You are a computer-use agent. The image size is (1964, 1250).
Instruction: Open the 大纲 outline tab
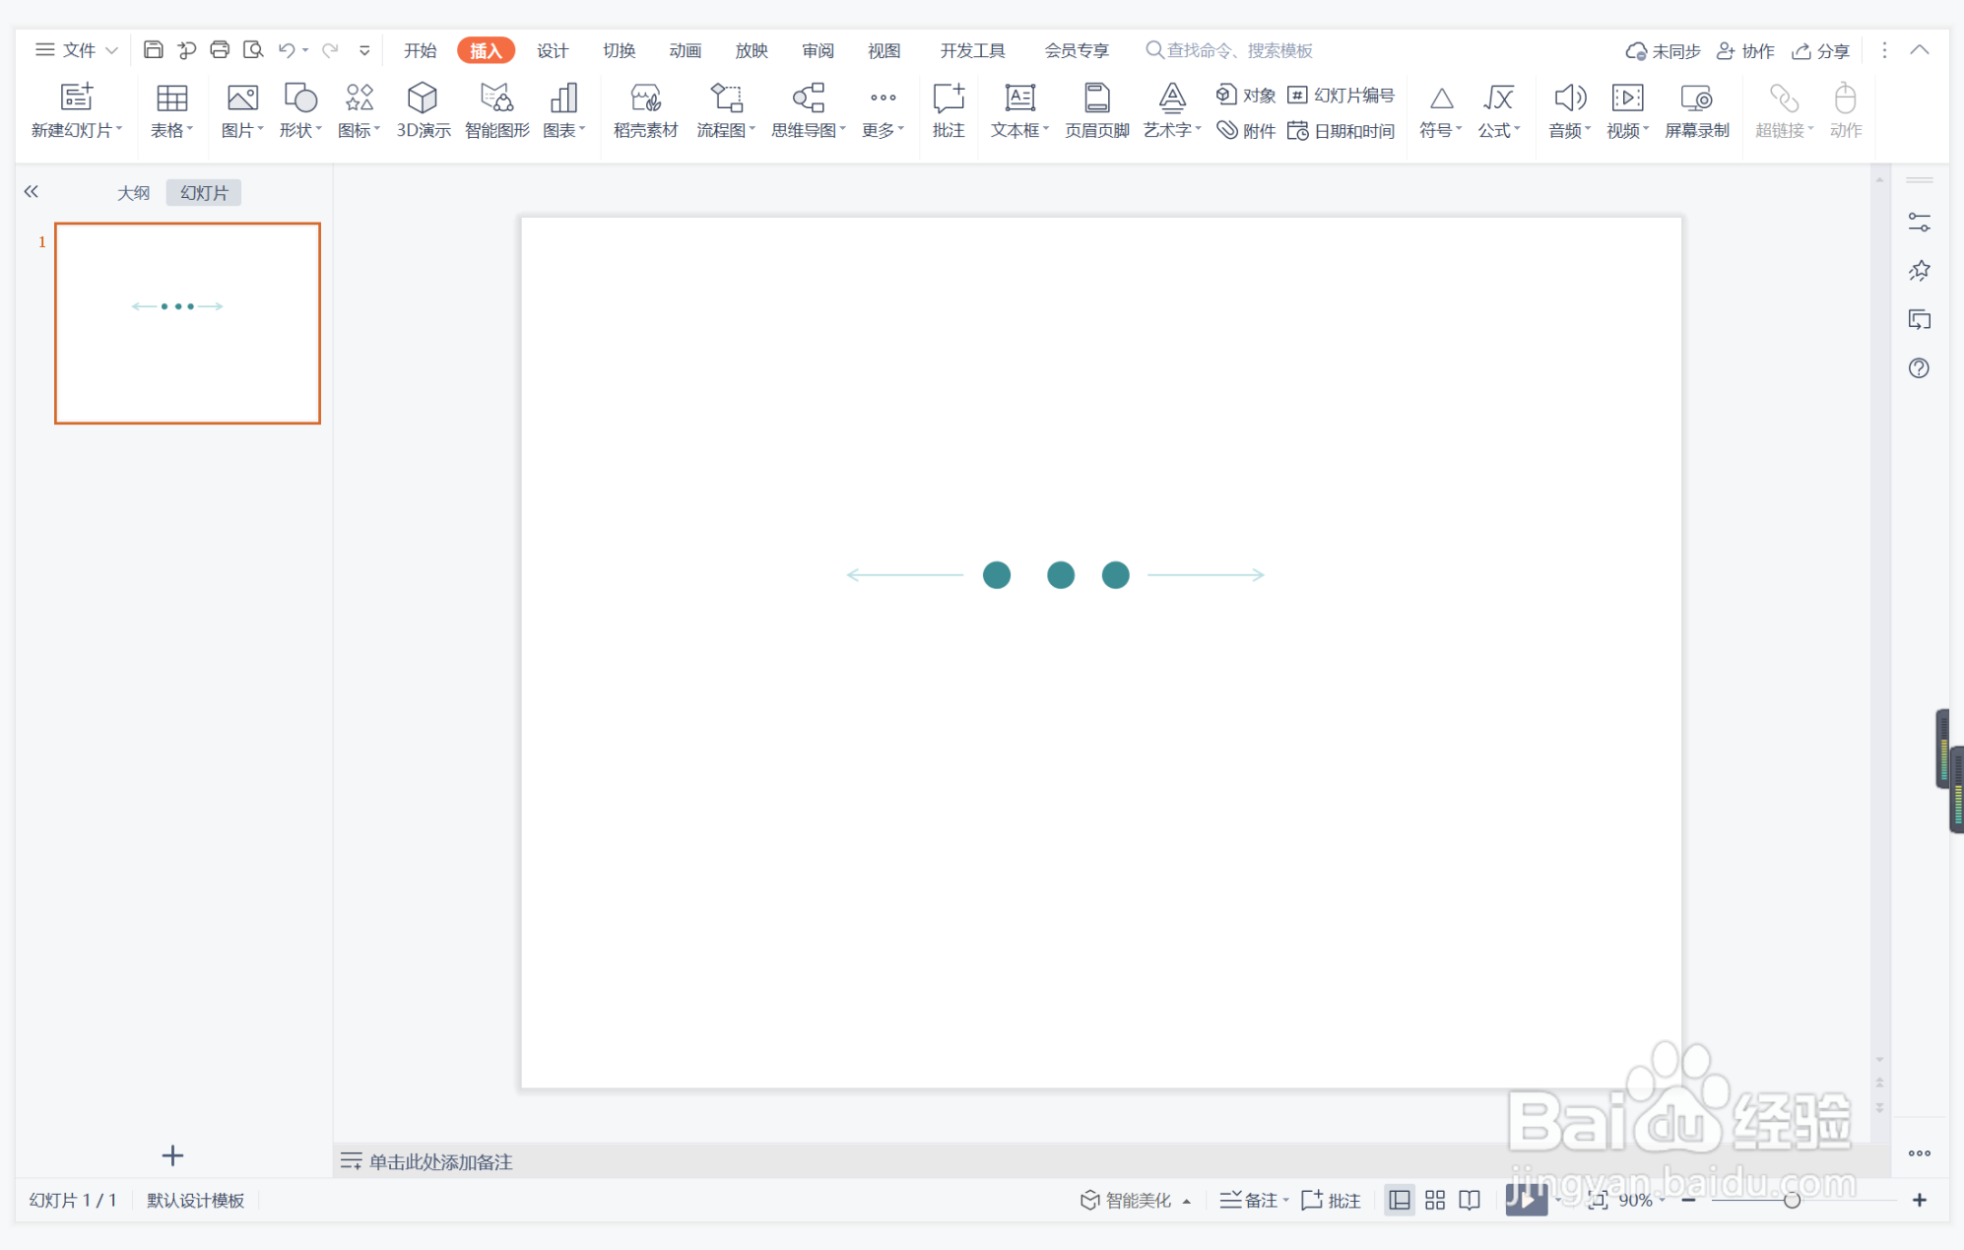click(x=133, y=193)
